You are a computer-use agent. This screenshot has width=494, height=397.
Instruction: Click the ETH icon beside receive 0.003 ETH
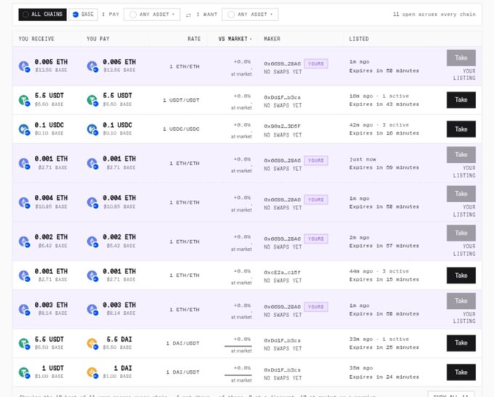click(24, 310)
